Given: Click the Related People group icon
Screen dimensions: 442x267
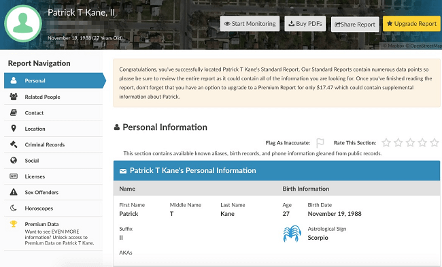Looking at the screenshot, I should click(x=14, y=97).
